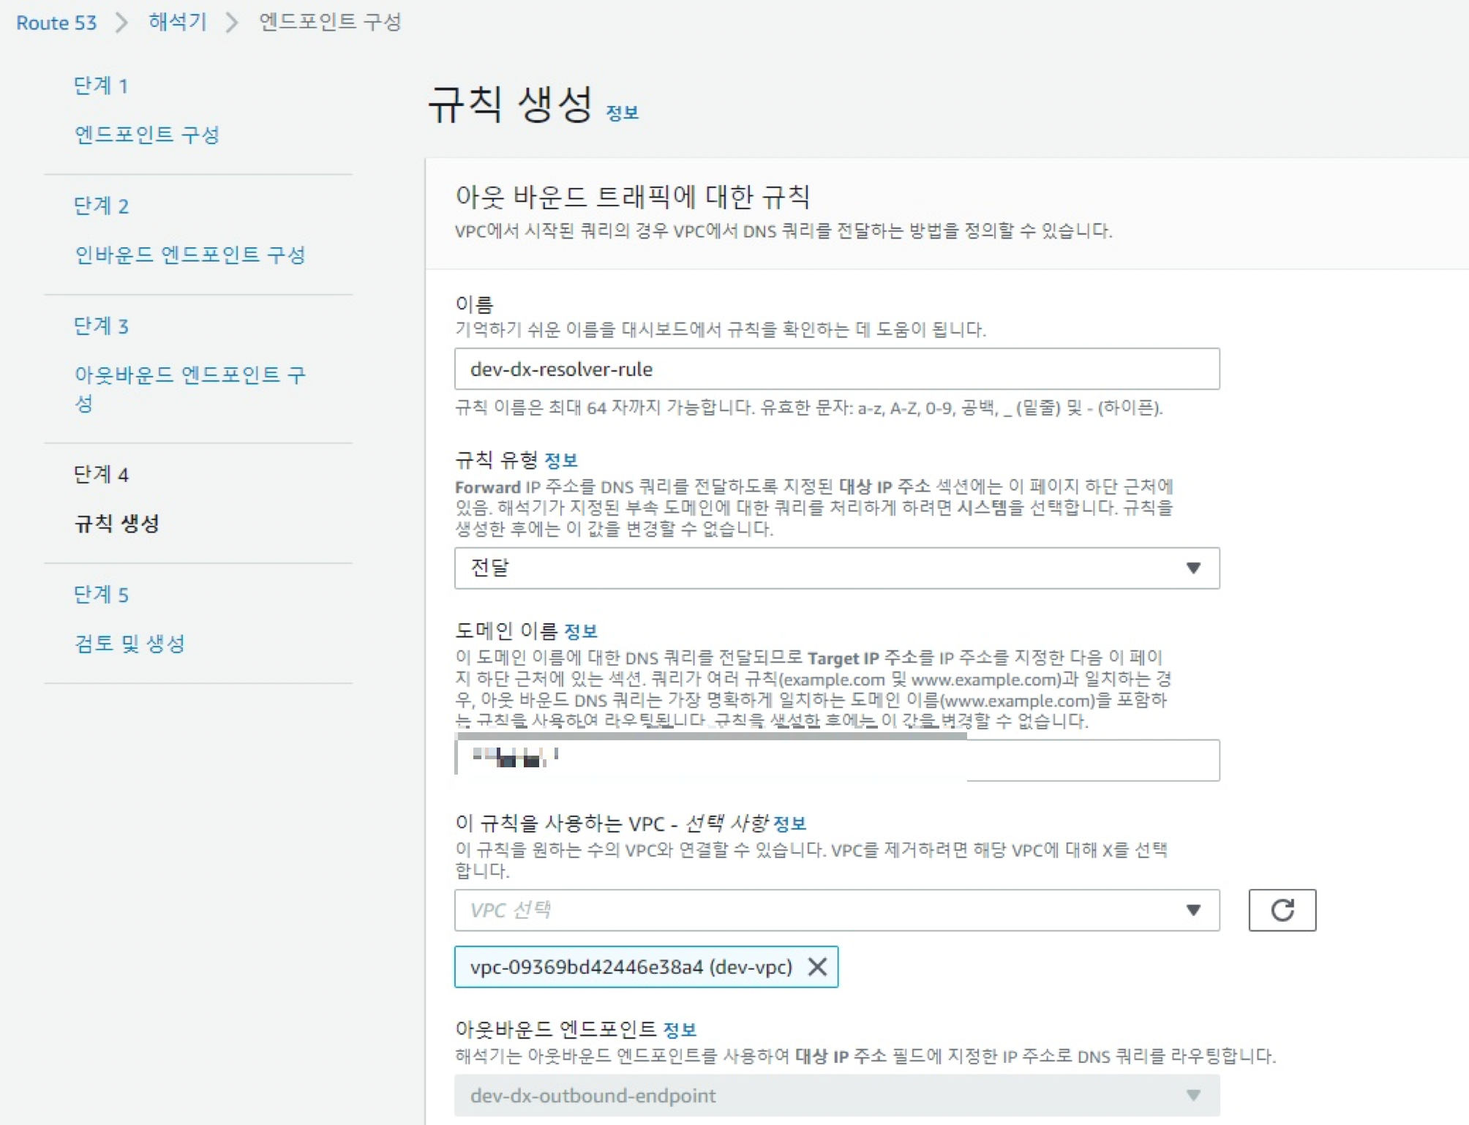
Task: Click 정보 link beside VPC 선택 사항
Action: 789,824
